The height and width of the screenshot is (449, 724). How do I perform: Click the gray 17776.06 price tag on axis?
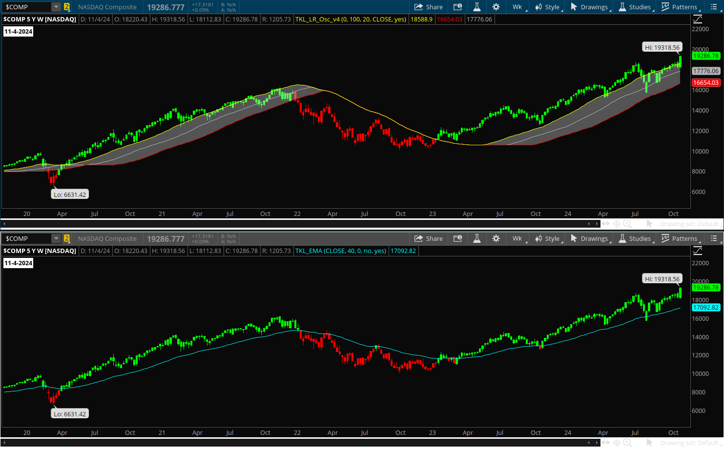[706, 71]
